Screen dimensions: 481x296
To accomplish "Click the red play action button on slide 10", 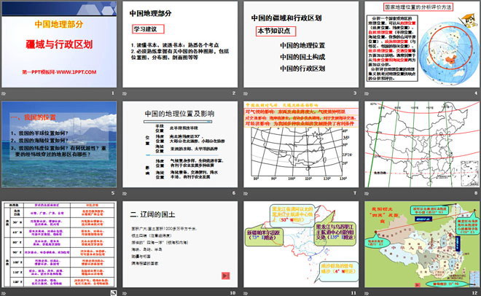I will coord(225,276).
